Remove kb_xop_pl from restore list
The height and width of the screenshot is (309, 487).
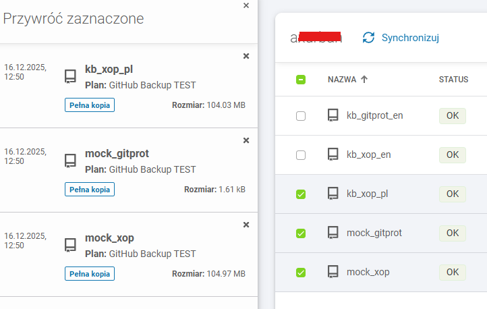pos(246,56)
